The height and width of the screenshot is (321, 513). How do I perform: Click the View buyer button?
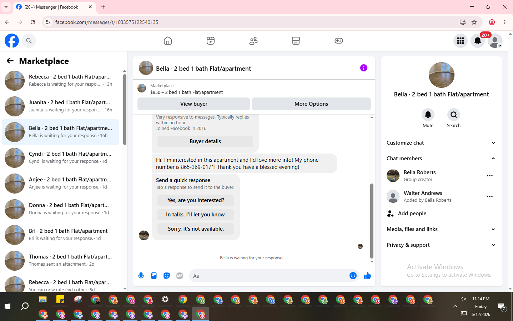click(x=194, y=104)
